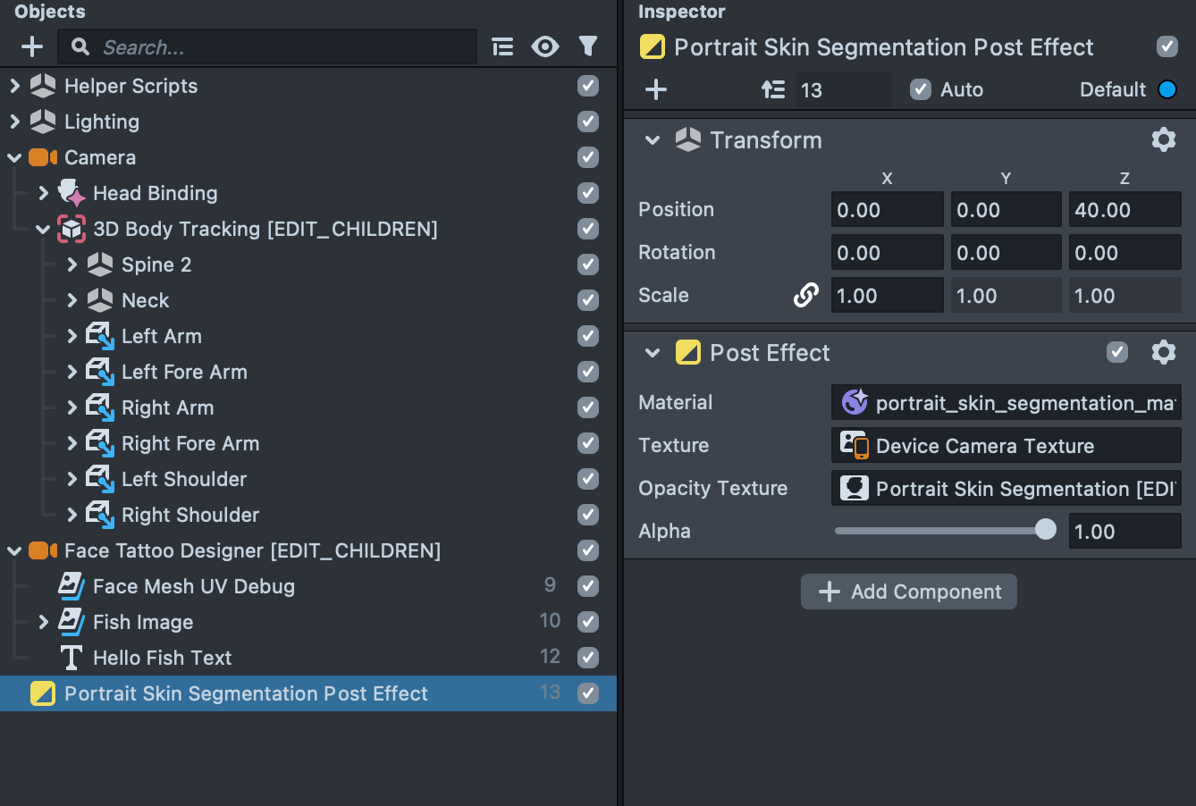Open Transform component settings gear
Screen dimensions: 1196x806
tap(1163, 139)
